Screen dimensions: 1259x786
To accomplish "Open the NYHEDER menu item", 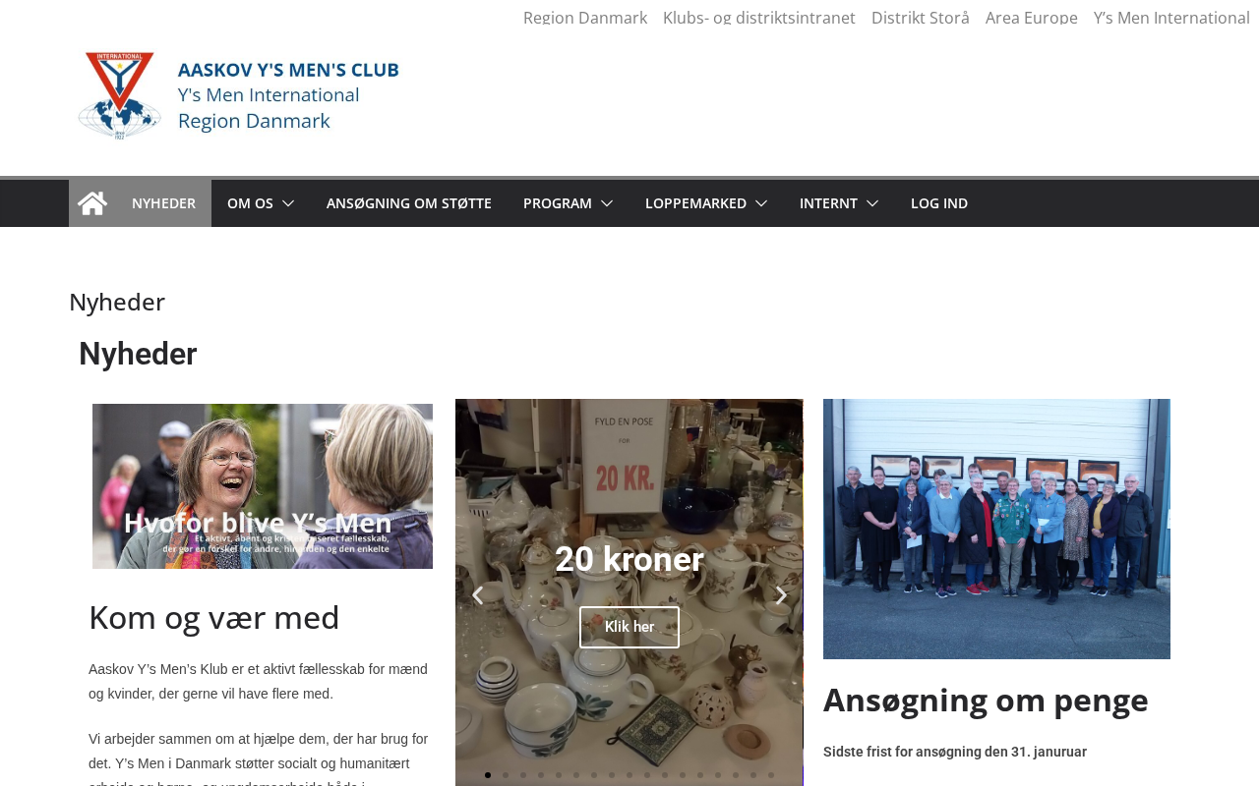I will point(163,203).
